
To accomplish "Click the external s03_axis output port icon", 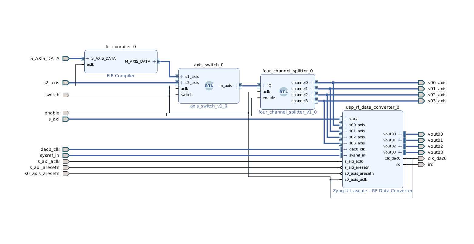I will coord(421,101).
